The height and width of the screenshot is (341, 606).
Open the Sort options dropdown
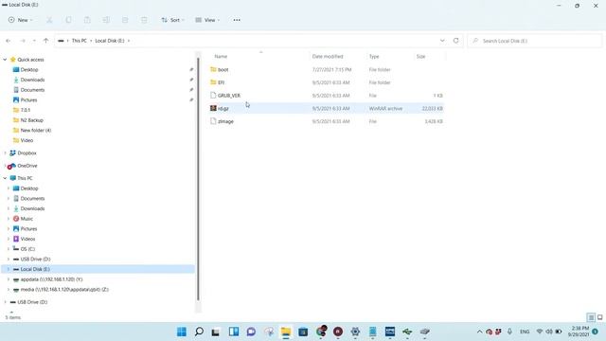[x=172, y=20]
